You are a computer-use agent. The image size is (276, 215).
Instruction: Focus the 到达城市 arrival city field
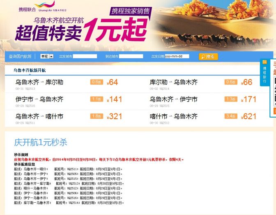pos(131,56)
